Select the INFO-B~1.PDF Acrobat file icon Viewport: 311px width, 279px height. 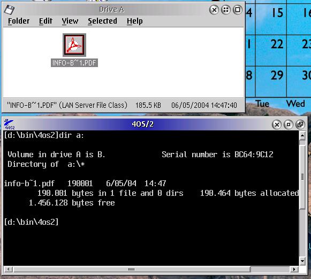pyautogui.click(x=74, y=45)
